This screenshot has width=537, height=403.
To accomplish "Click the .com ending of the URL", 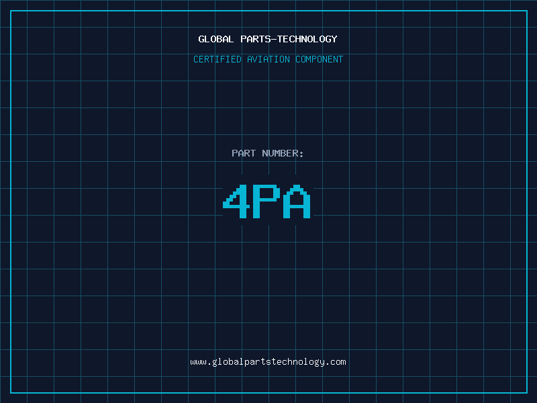I will [336, 362].
